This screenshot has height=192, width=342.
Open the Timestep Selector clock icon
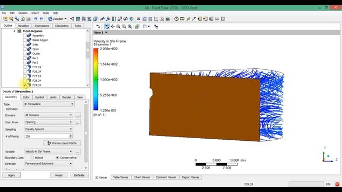(x=176, y=19)
